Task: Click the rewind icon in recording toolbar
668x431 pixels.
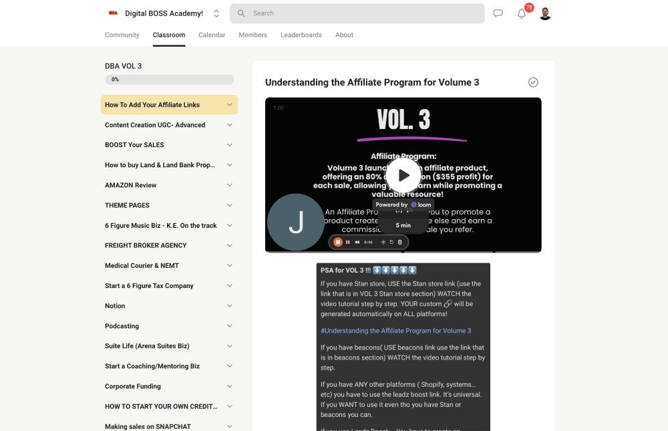Action: 357,242
